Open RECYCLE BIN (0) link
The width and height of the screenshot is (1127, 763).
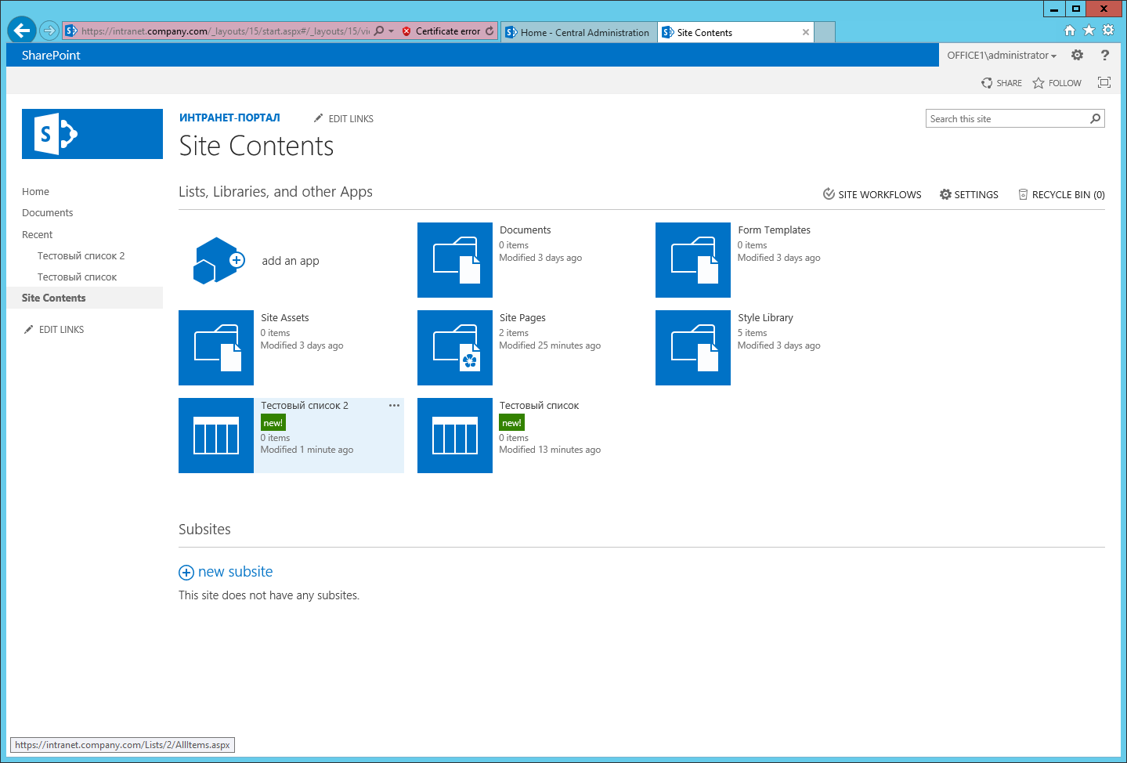pos(1061,194)
